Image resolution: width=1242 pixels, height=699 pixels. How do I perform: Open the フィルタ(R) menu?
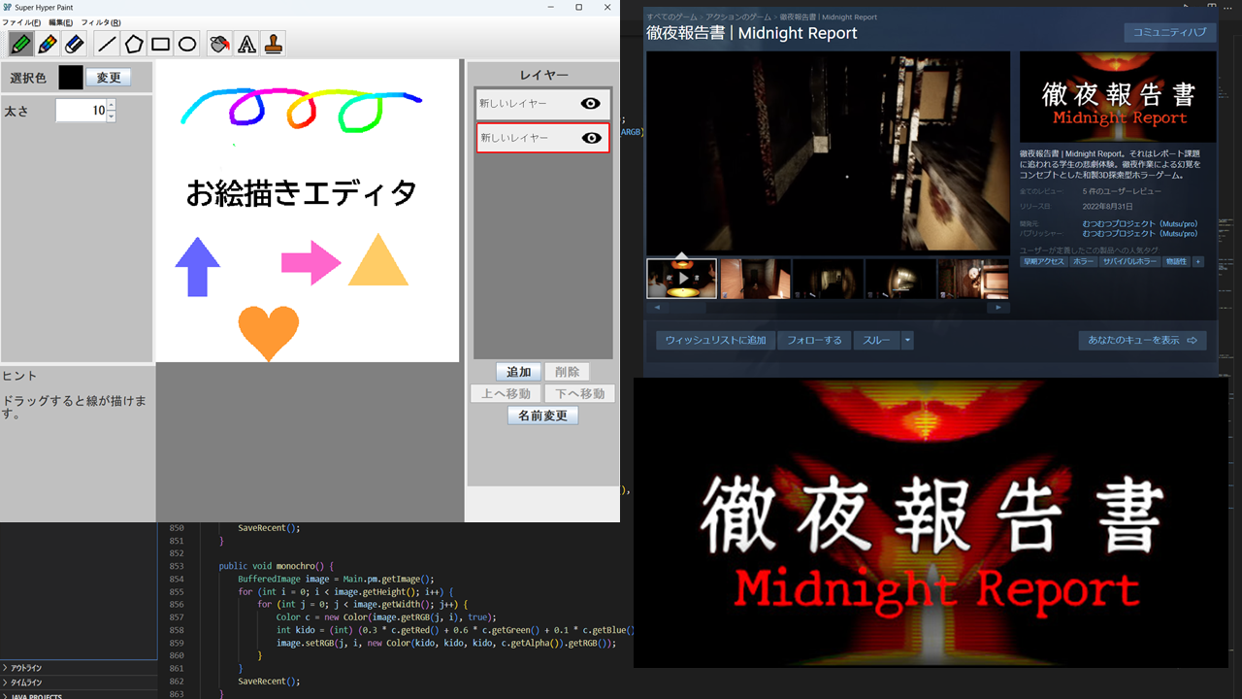click(x=101, y=22)
